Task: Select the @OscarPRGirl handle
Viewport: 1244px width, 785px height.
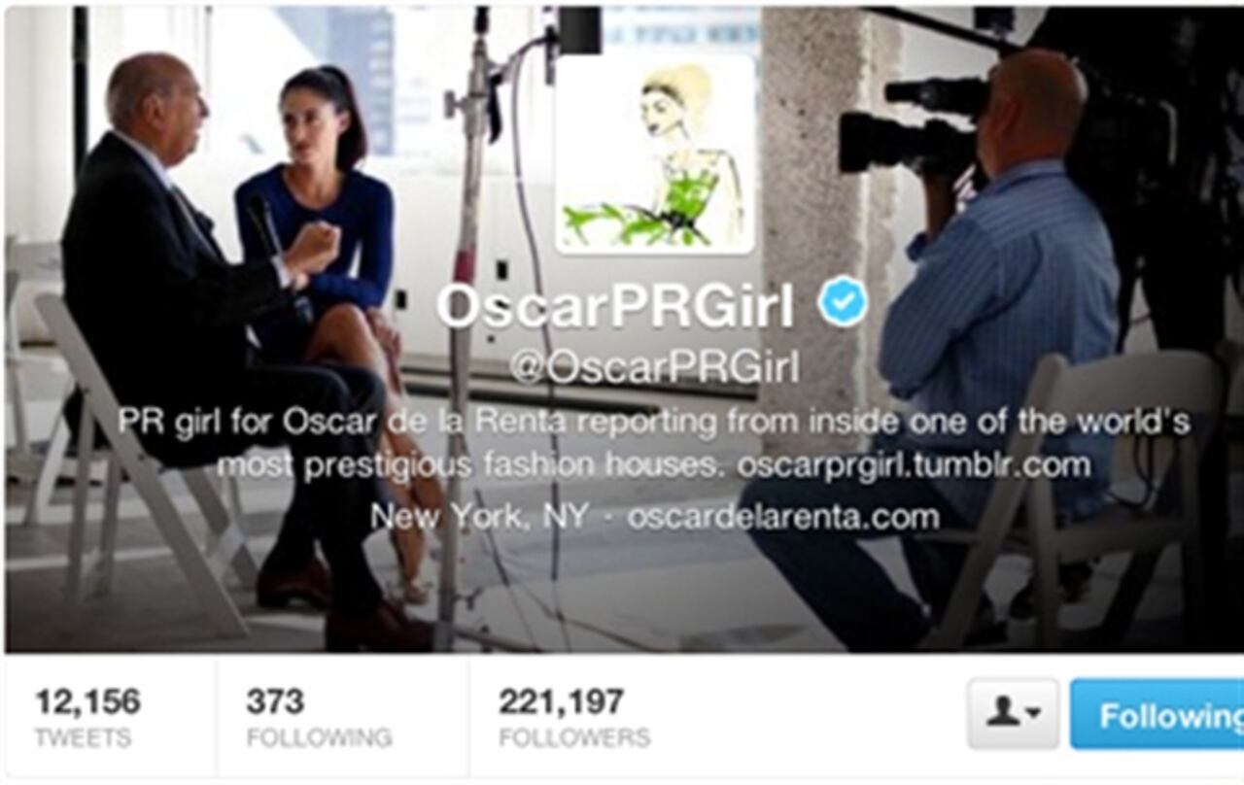Action: 655,368
